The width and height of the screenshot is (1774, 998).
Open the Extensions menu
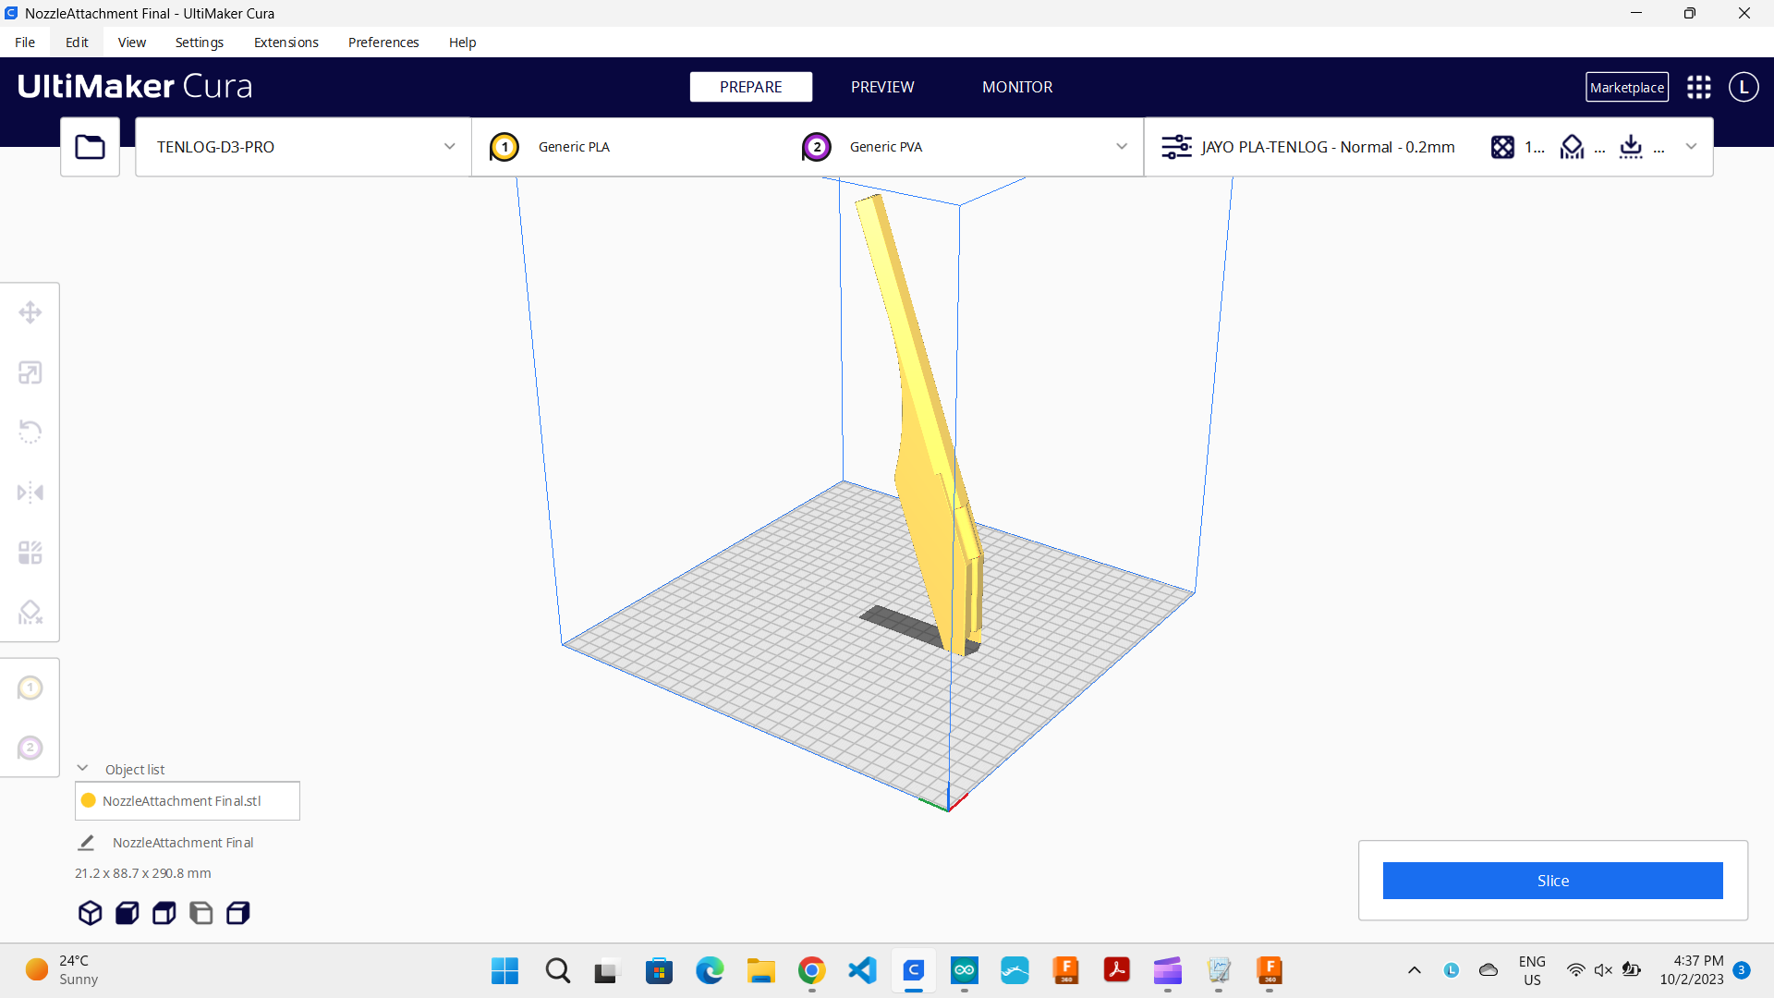286,43
